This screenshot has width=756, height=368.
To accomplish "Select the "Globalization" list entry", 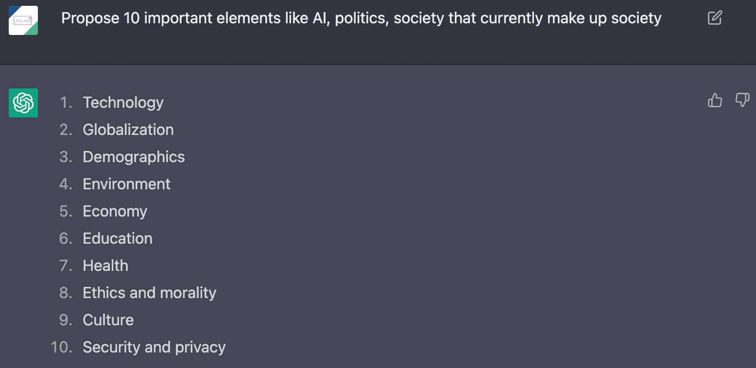I will 128,130.
